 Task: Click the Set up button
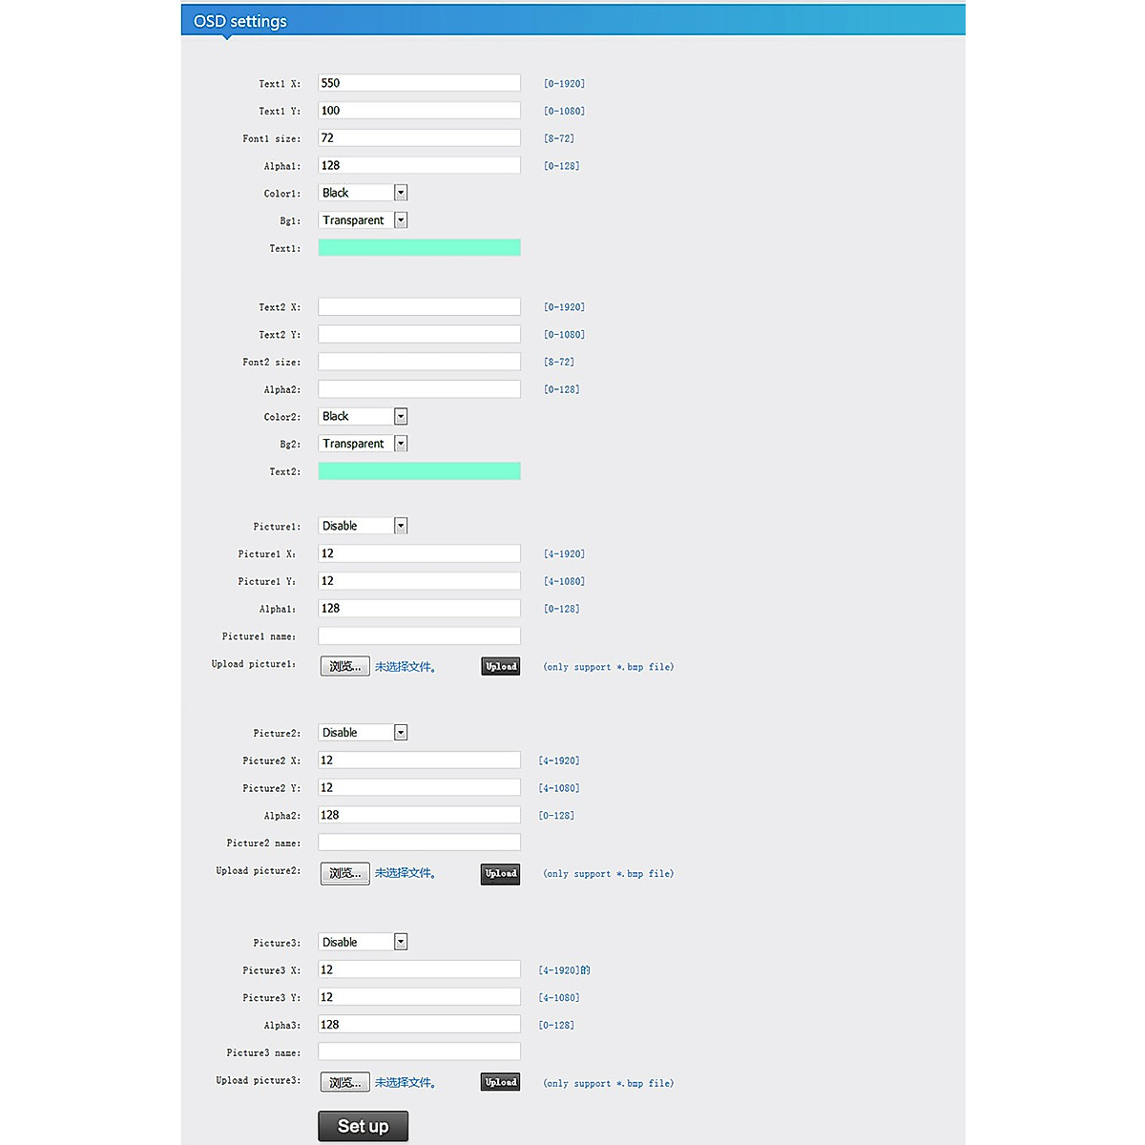click(363, 1126)
